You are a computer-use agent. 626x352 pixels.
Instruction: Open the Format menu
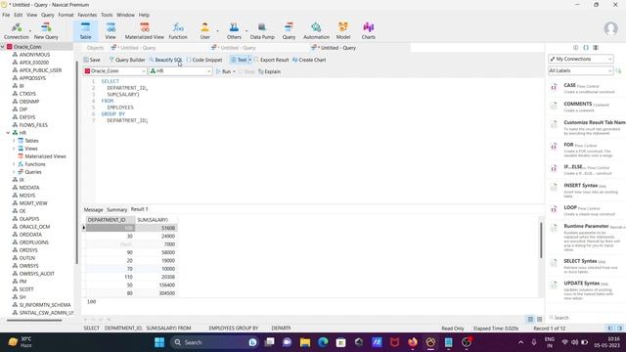(66, 15)
